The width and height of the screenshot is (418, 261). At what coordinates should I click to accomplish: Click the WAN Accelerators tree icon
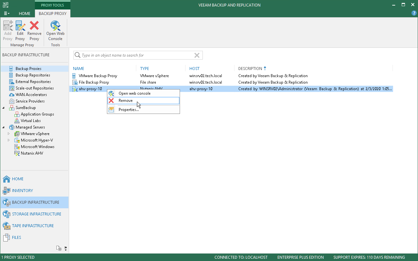(x=11, y=95)
